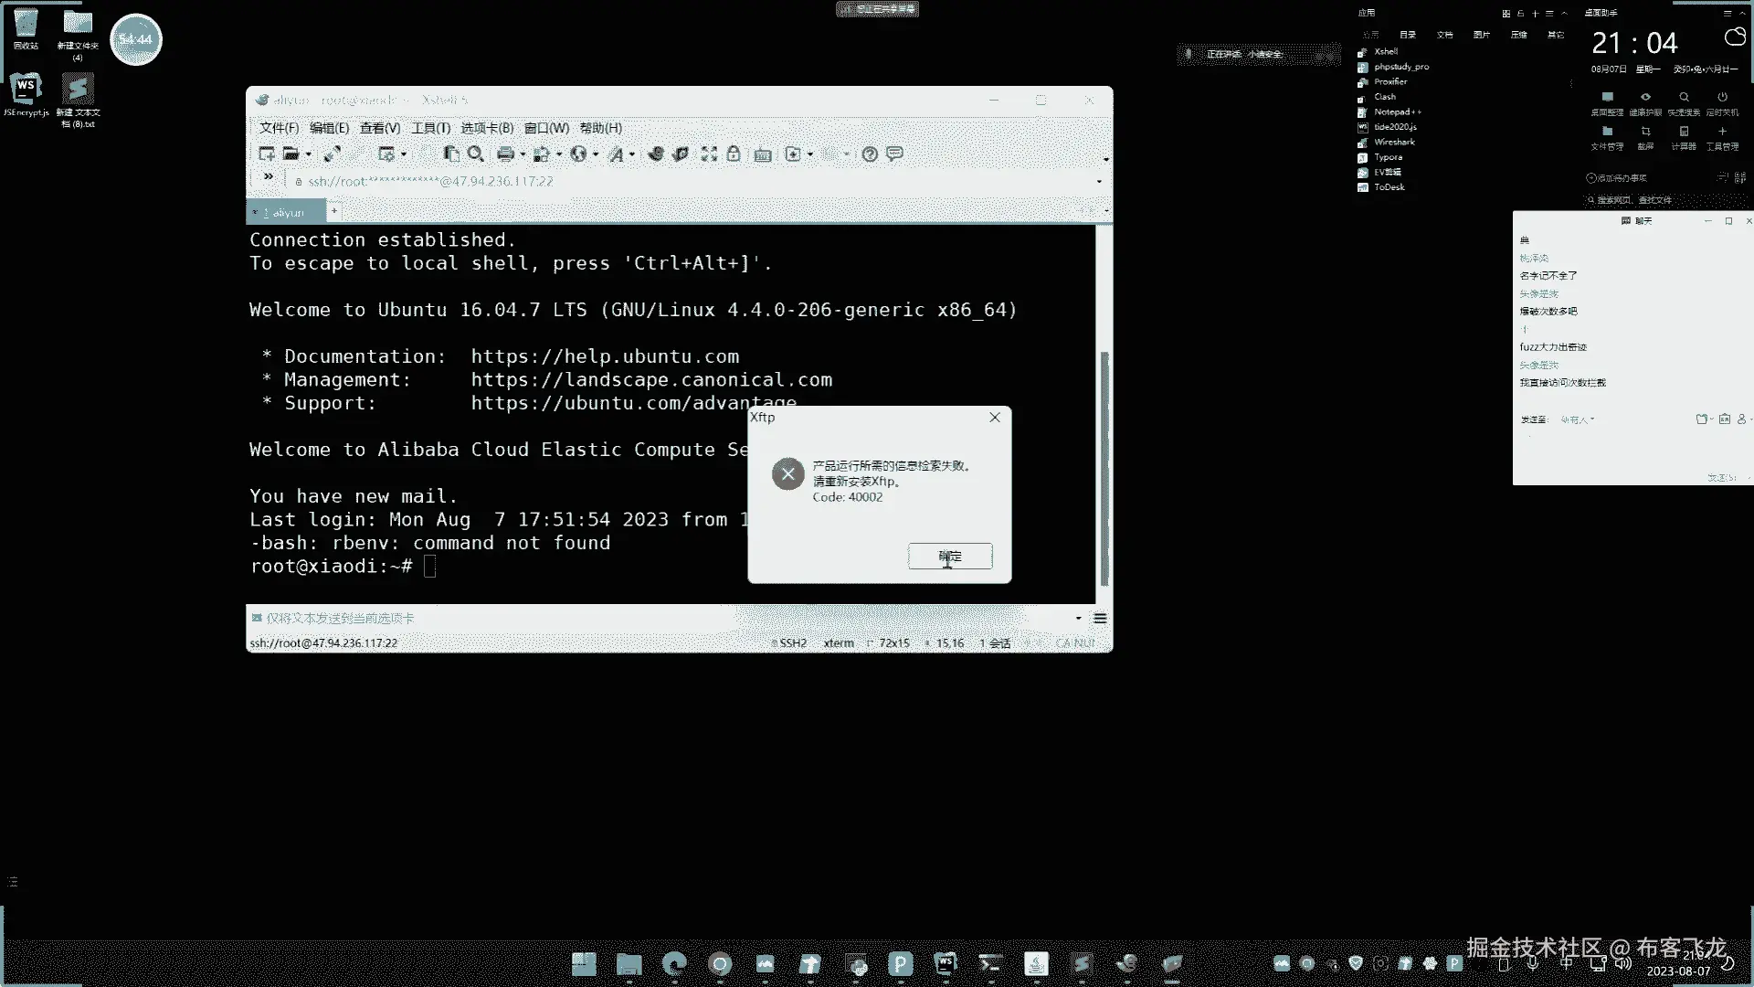Open the font A dropdown arrow
Screen dimensions: 1754x987
[632, 154]
